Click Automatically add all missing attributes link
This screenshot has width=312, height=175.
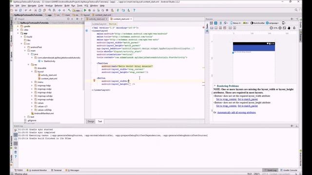236,112
